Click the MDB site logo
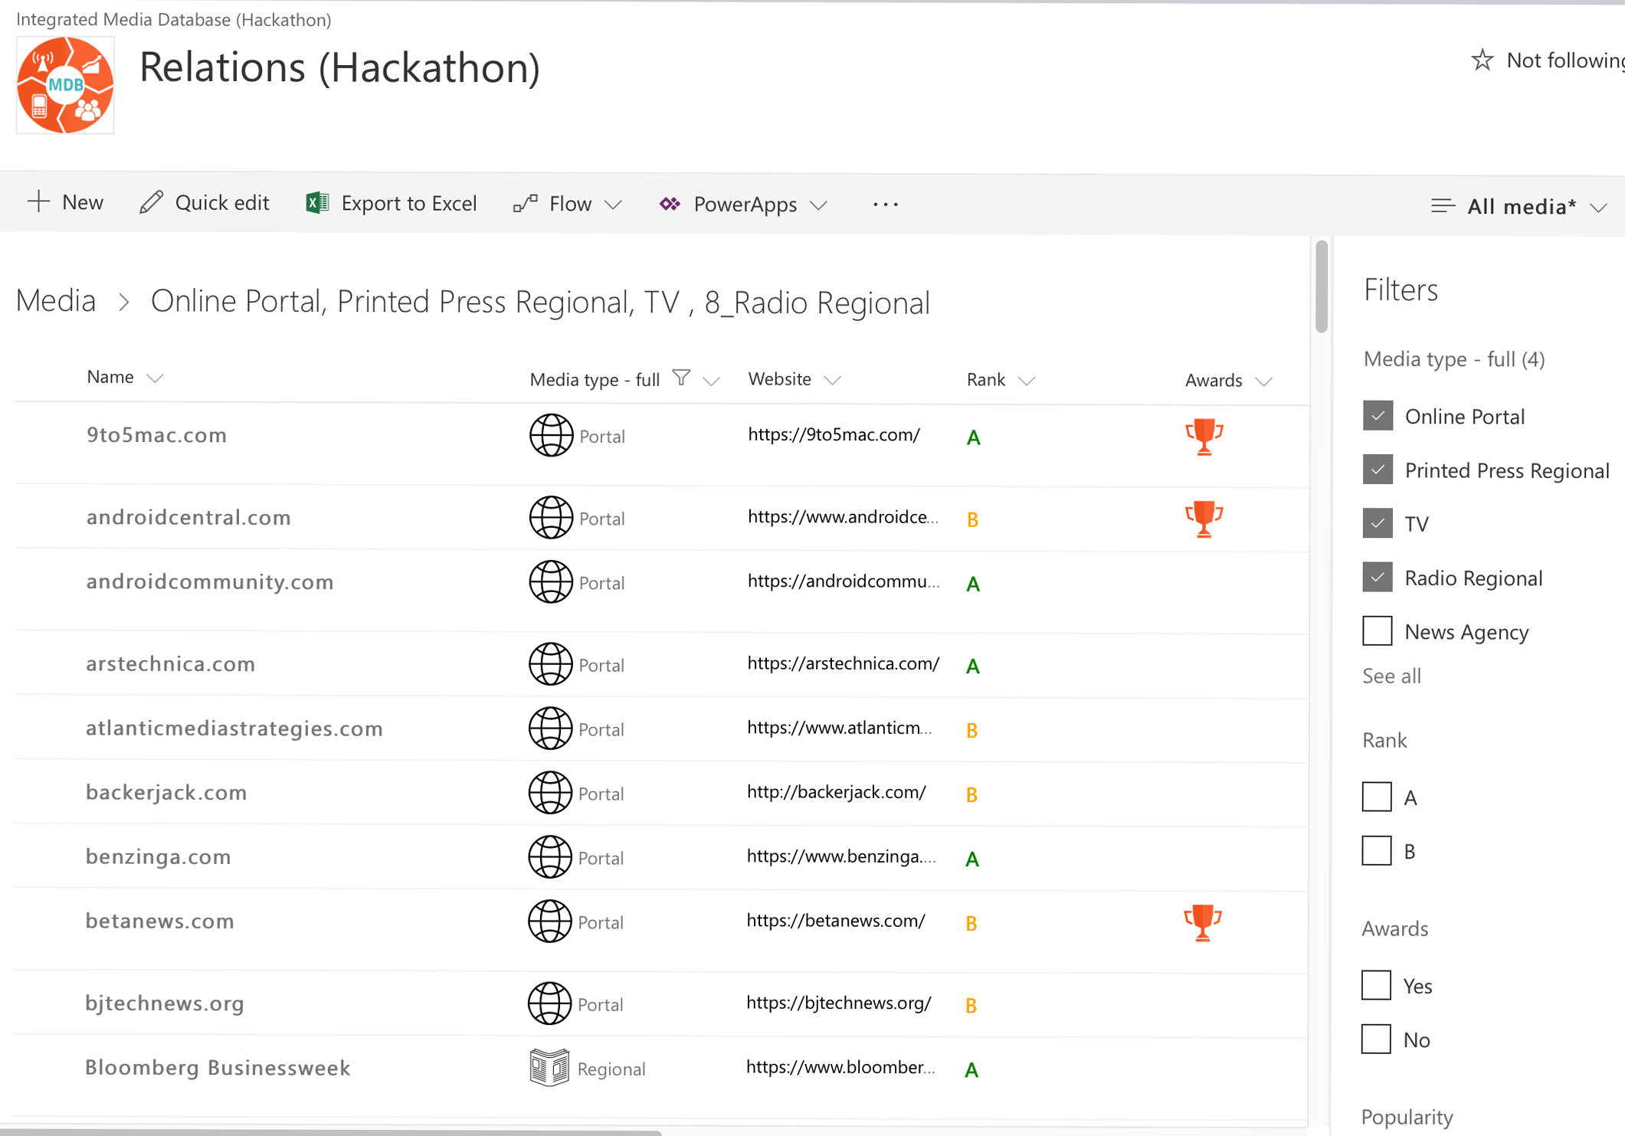Screen dimensions: 1625x1136 pos(65,85)
